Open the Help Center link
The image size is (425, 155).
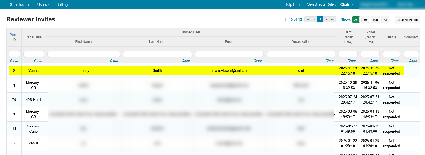point(294,4)
